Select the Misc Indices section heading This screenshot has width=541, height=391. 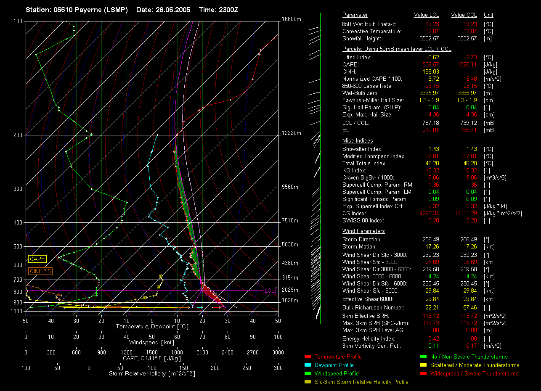point(358,141)
